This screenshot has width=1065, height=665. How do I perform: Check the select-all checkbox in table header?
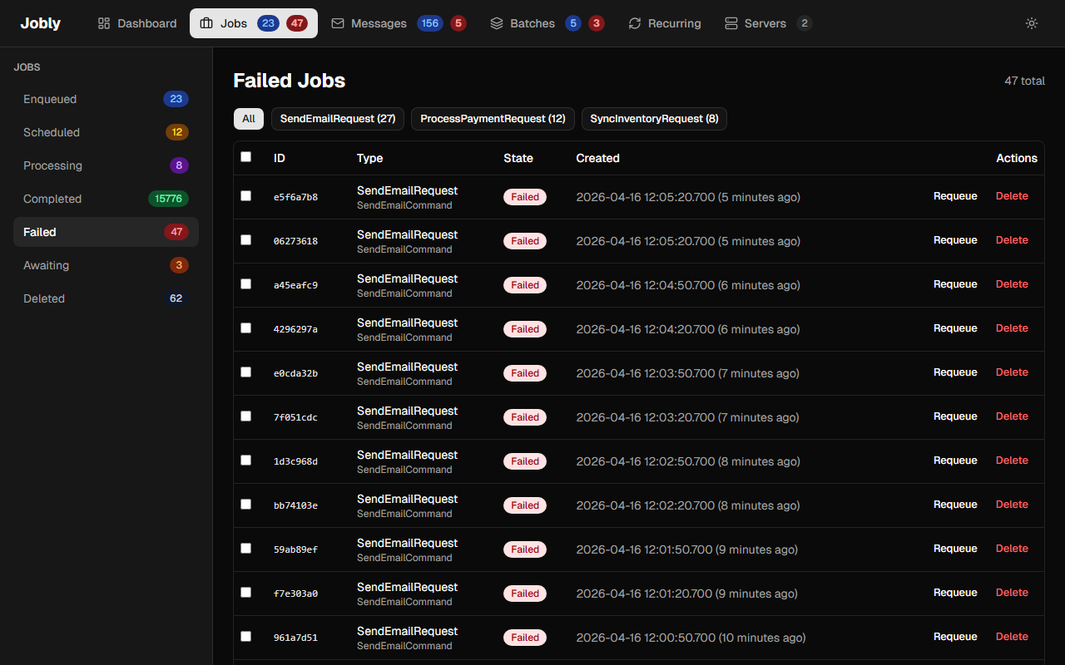245,156
